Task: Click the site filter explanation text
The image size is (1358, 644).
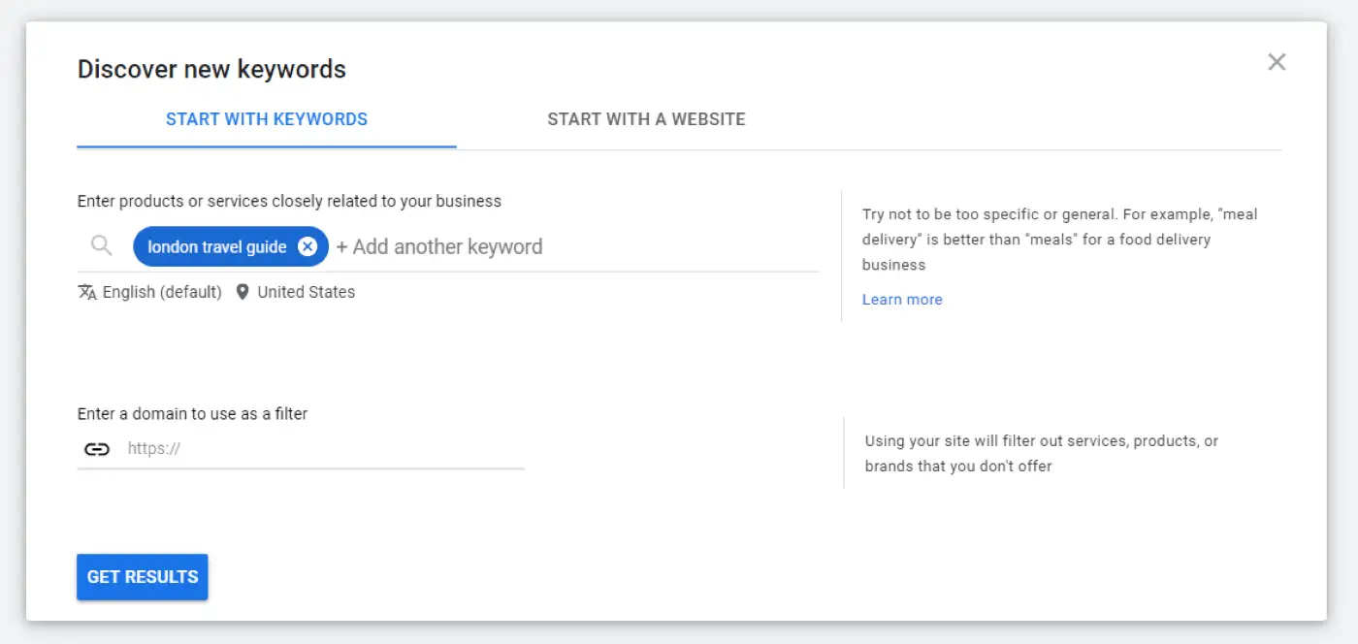Action: tap(1041, 453)
